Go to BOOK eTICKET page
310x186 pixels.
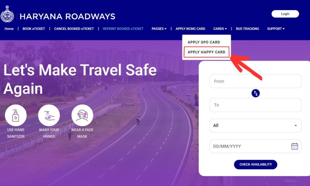tap(34, 29)
